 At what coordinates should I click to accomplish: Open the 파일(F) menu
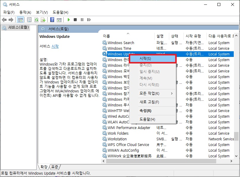pyautogui.click(x=9, y=12)
